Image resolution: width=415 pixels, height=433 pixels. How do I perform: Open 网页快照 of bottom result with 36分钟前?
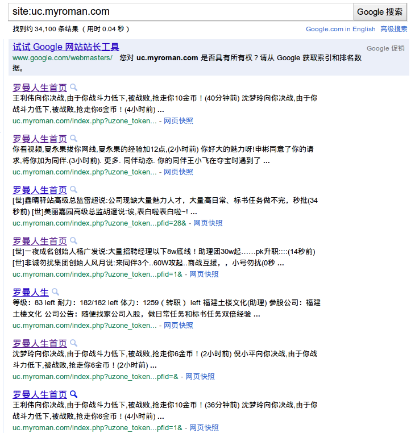[204, 427]
